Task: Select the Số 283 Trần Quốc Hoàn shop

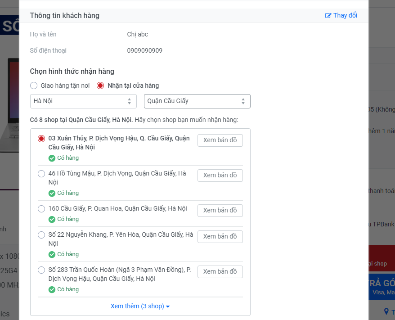Action: point(41,270)
